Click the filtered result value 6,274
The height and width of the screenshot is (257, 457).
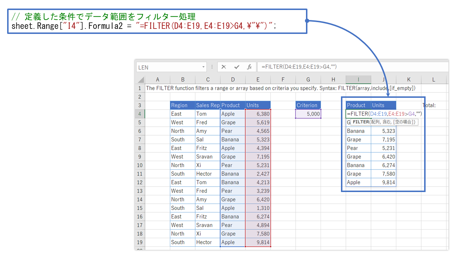(x=383, y=165)
